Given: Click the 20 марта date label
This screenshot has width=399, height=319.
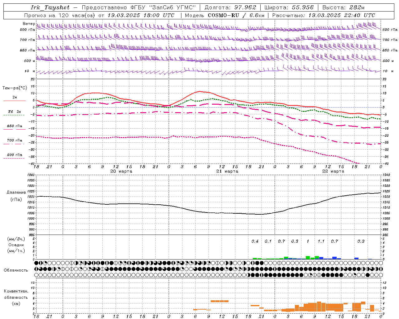Looking at the screenshot, I should [121, 171].
